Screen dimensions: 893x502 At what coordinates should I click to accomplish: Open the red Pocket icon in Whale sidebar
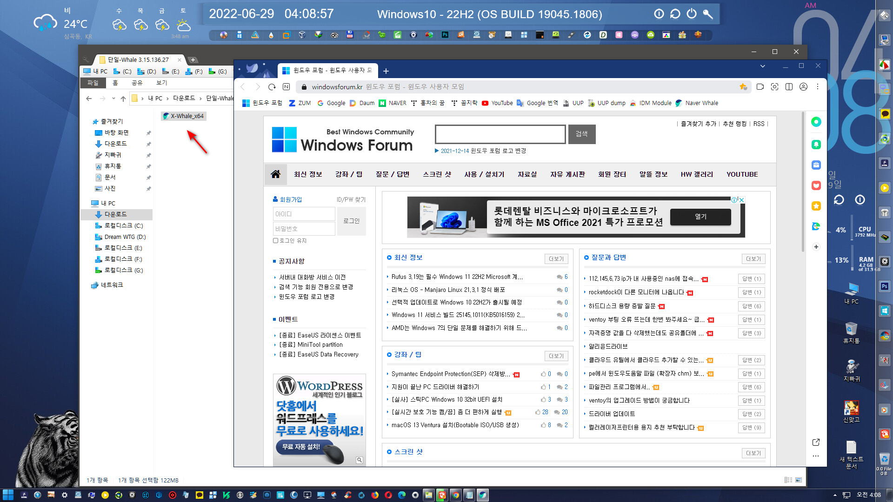(816, 185)
